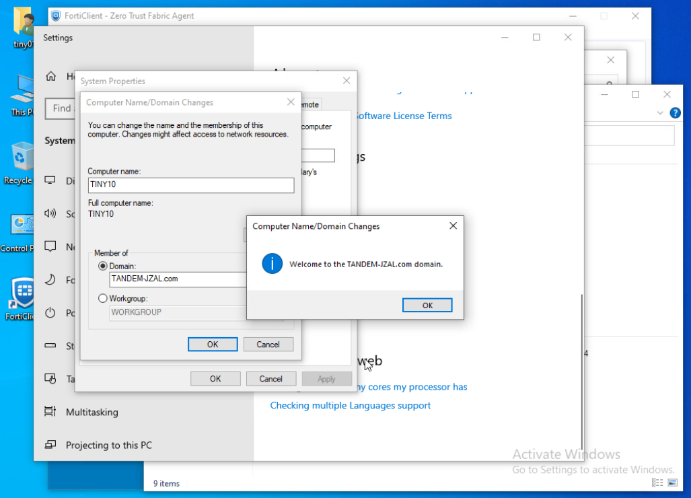Viewport: 691px width, 498px height.
Task: Open Checking multiple Languages support link
Action: [x=350, y=405]
